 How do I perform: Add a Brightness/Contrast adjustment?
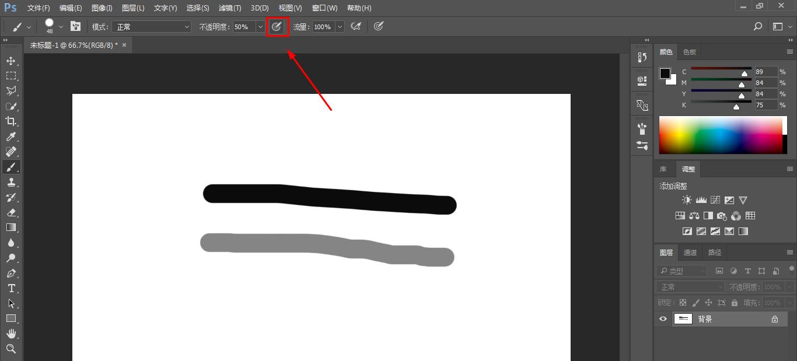point(687,200)
